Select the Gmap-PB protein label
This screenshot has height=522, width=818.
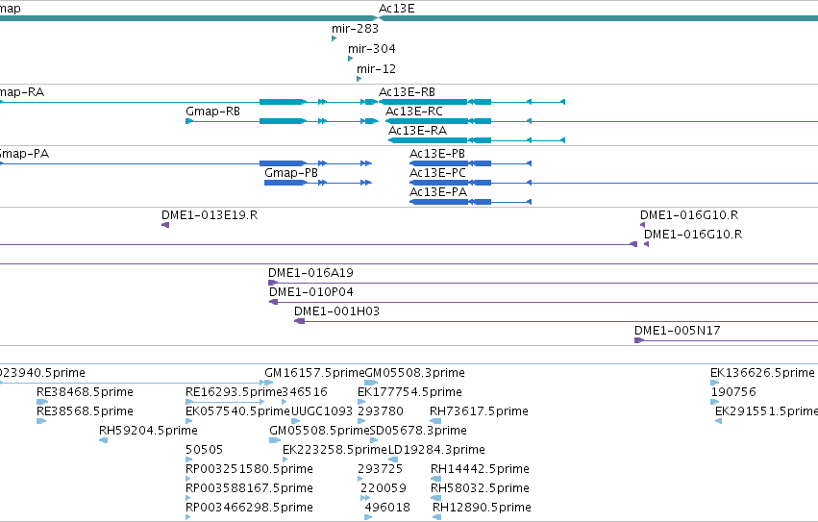291,173
